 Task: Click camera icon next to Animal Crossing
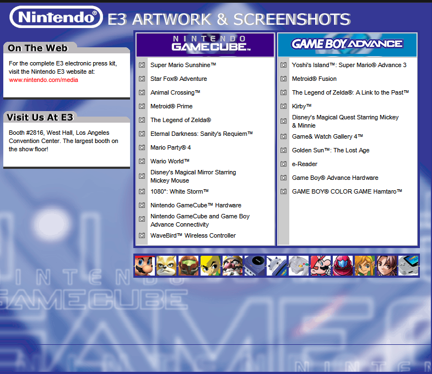click(142, 92)
